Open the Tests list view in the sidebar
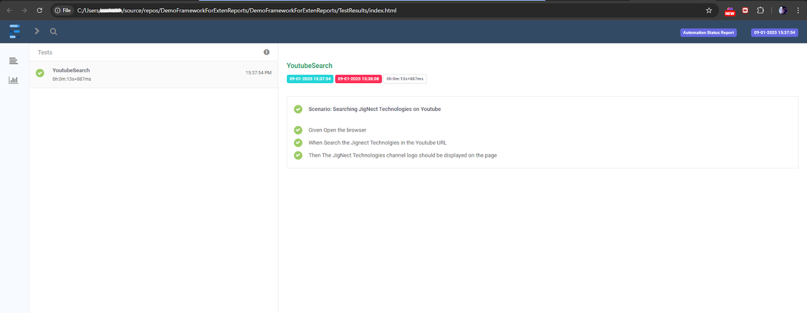 tap(13, 61)
